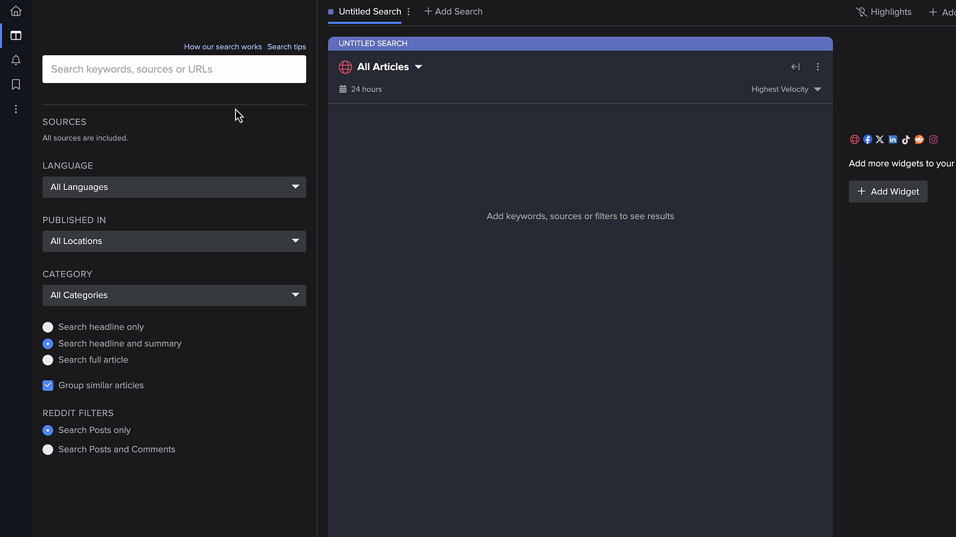Open notifications via the bell icon

pos(15,60)
